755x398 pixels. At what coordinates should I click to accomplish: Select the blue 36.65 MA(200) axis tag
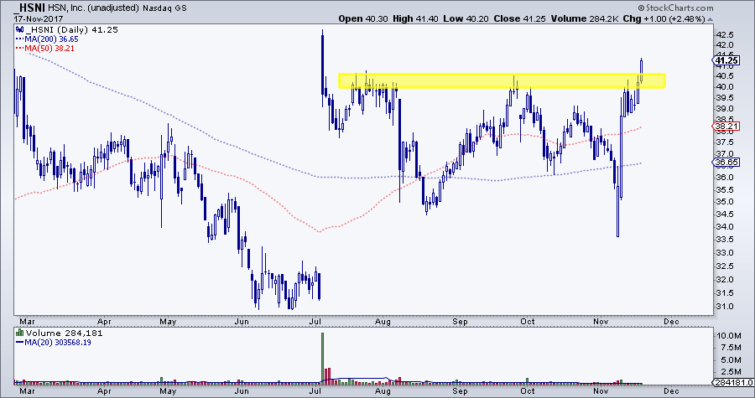pos(724,163)
